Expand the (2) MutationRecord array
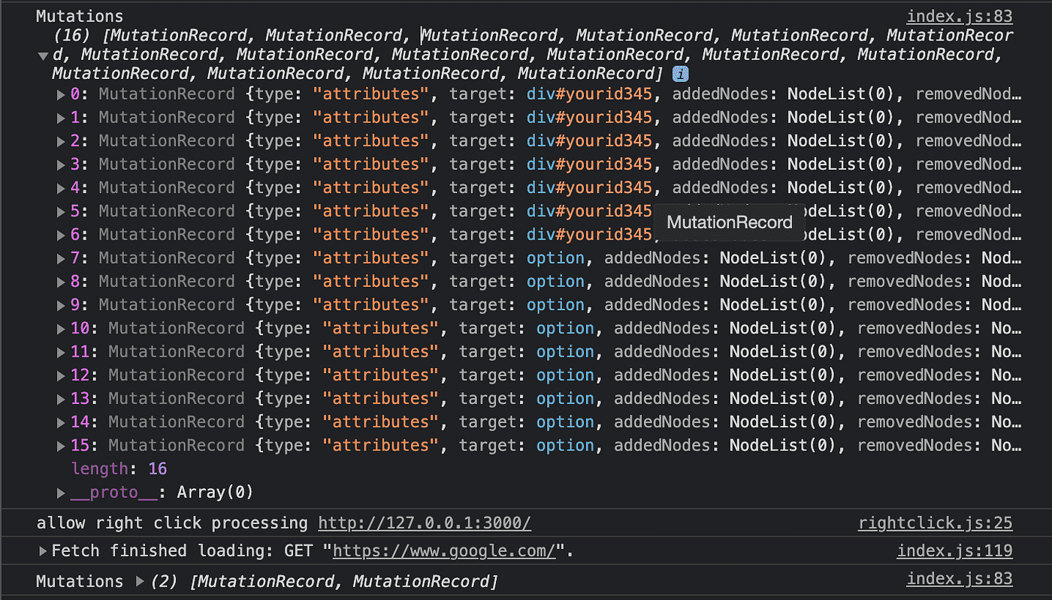This screenshot has height=600, width=1052. click(139, 581)
